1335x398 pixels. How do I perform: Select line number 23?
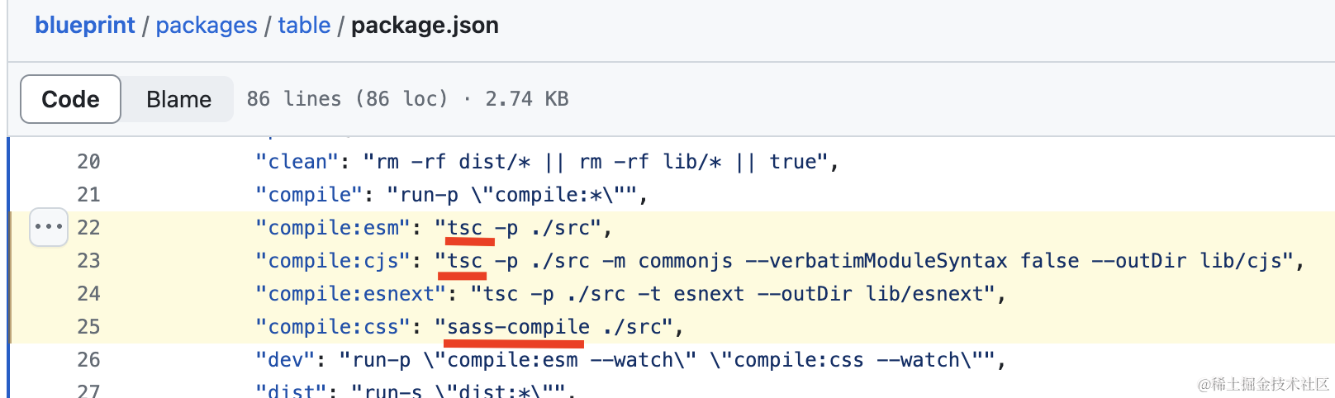pos(88,261)
